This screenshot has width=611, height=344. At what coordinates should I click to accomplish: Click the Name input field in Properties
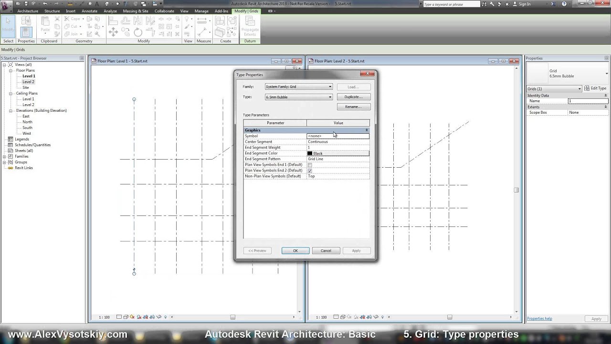click(588, 101)
